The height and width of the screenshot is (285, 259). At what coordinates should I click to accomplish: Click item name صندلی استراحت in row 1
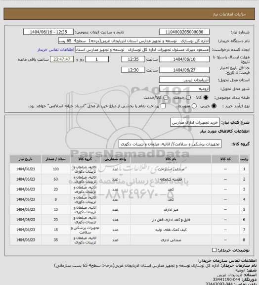(x=171, y=169)
